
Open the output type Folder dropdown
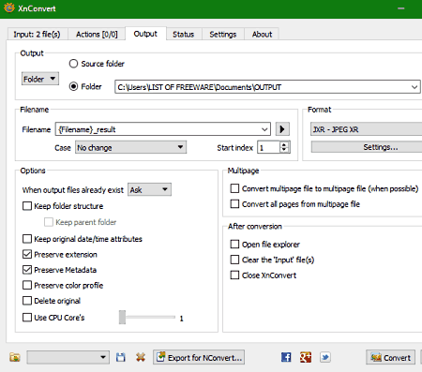pos(40,79)
